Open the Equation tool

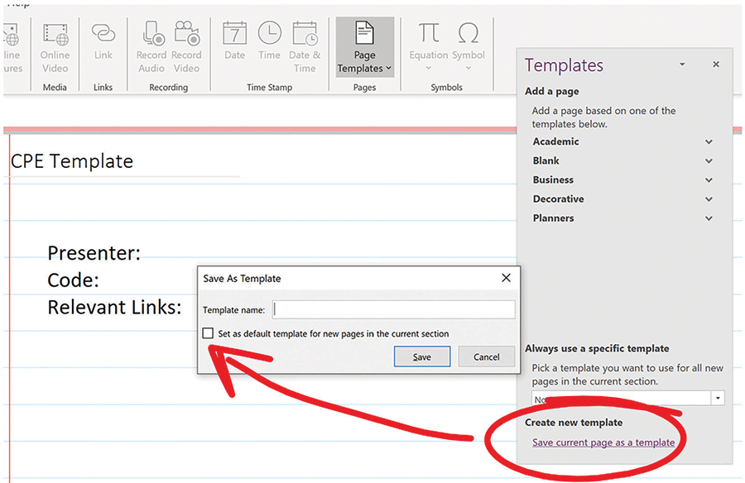[x=429, y=43]
